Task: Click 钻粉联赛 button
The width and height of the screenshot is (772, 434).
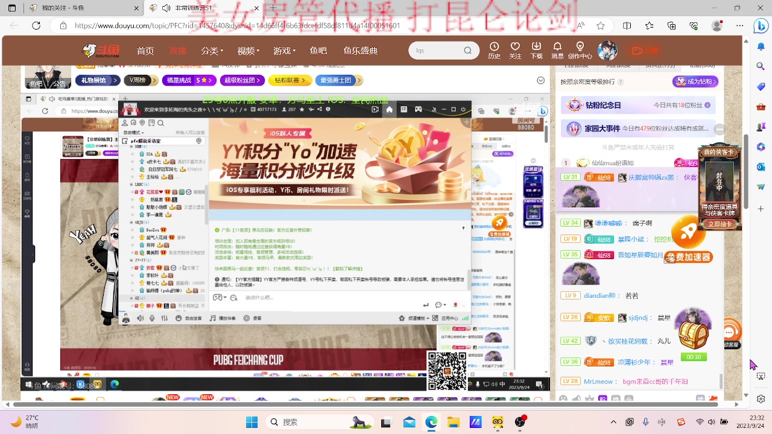Action: pos(289,80)
